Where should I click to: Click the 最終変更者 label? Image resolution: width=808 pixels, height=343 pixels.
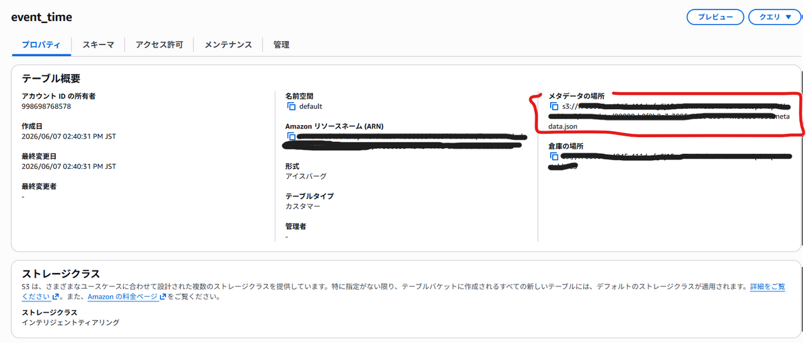(x=40, y=186)
